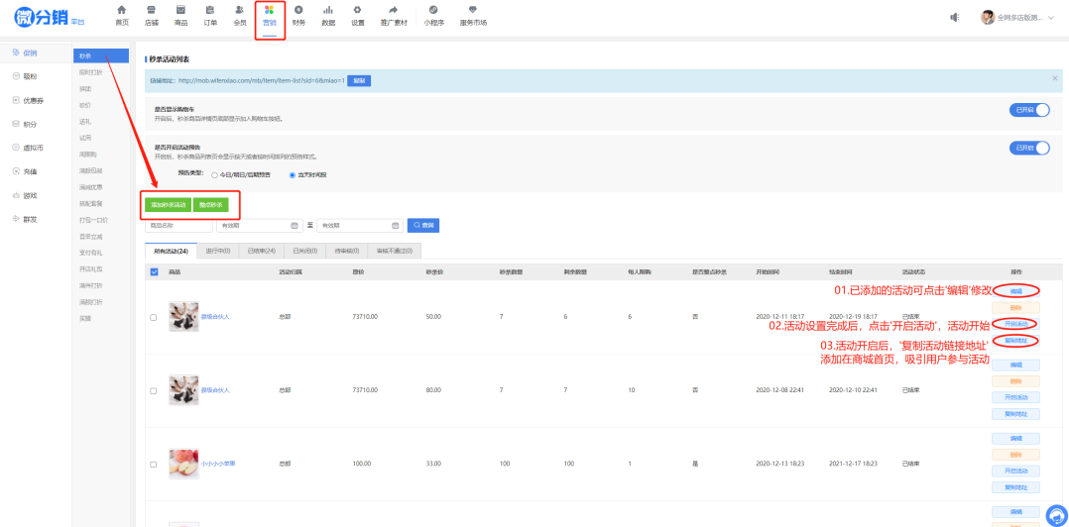Click the 商品名称 search input field
This screenshot has height=527, width=1069.
(x=178, y=226)
